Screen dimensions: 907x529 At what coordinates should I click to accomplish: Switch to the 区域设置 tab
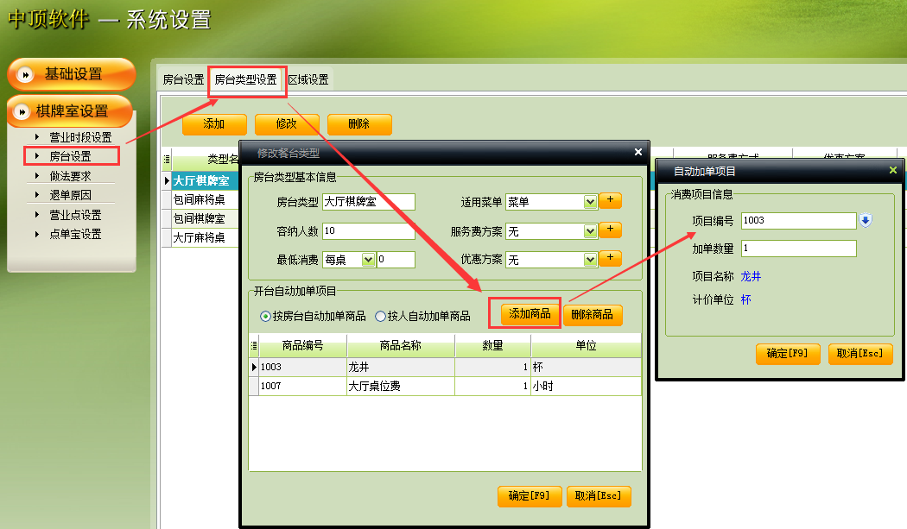[308, 79]
